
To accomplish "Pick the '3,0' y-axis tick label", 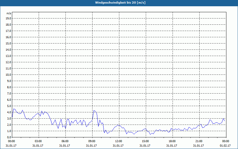I will pyautogui.click(x=9, y=118).
